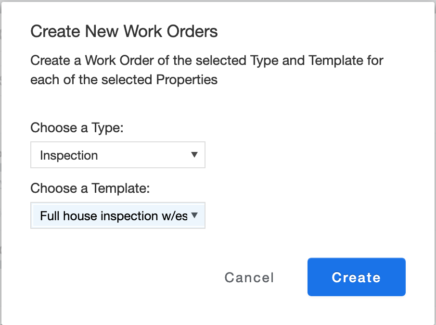Open the Type dropdown showing Inspection
Screen dimensions: 436x325
tap(117, 155)
